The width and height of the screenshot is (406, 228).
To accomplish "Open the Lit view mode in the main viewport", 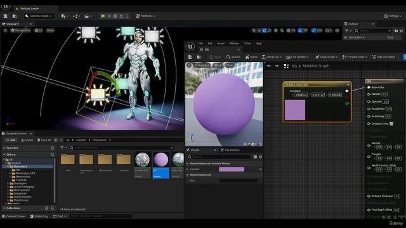I will click(x=39, y=30).
